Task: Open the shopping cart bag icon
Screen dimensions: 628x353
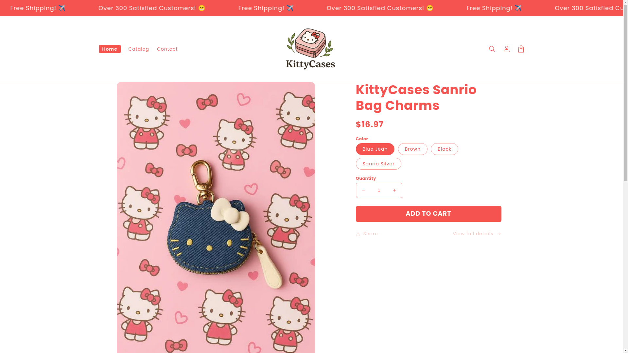Action: click(521, 49)
